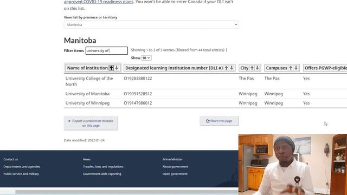Open Treaties, laws and regulations footer link
Image resolution: width=347 pixels, height=195 pixels.
[103, 166]
